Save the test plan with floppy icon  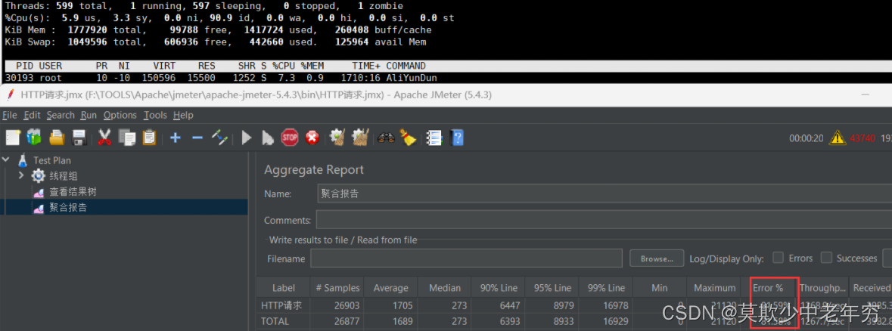pyautogui.click(x=79, y=138)
